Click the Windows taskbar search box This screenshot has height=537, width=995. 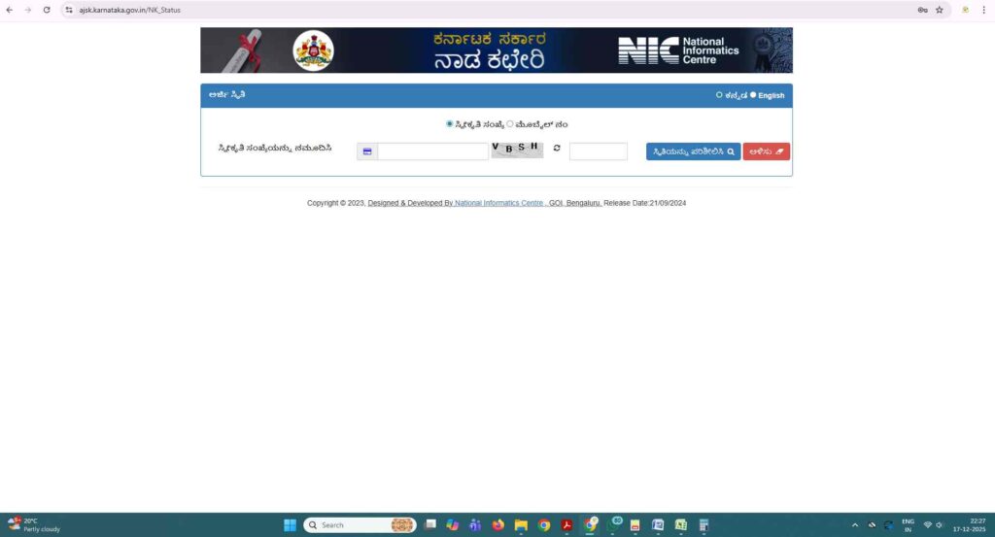360,525
